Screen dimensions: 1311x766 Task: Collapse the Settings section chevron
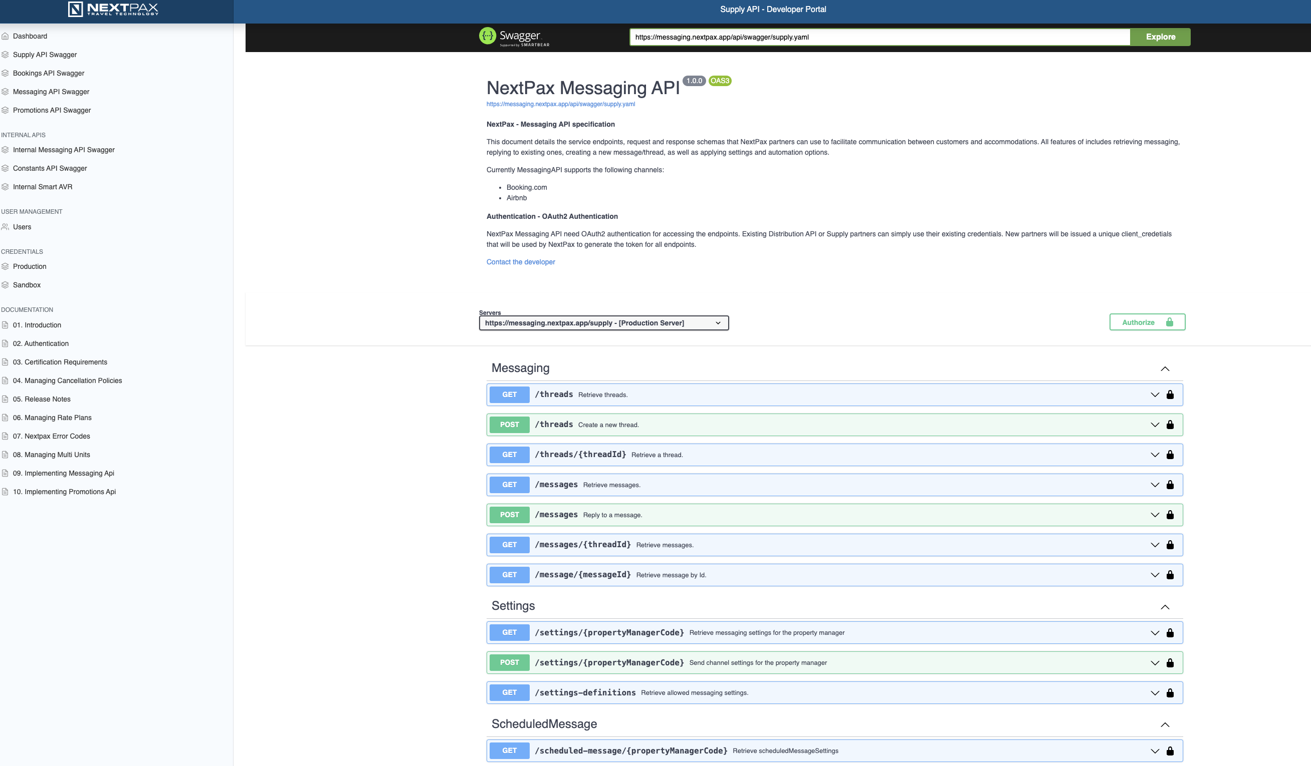pyautogui.click(x=1165, y=607)
